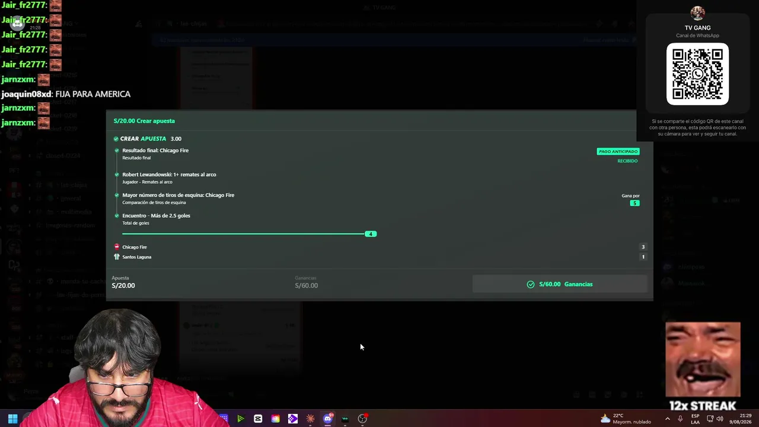Image resolution: width=759 pixels, height=427 pixels.
Task: Click the WhatsApp channel QR code
Action: pyautogui.click(x=697, y=74)
